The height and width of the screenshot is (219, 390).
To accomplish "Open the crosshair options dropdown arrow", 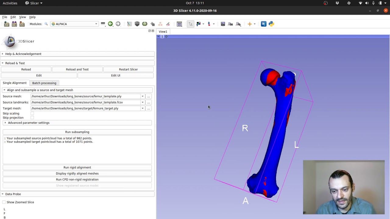I will point(254,24).
